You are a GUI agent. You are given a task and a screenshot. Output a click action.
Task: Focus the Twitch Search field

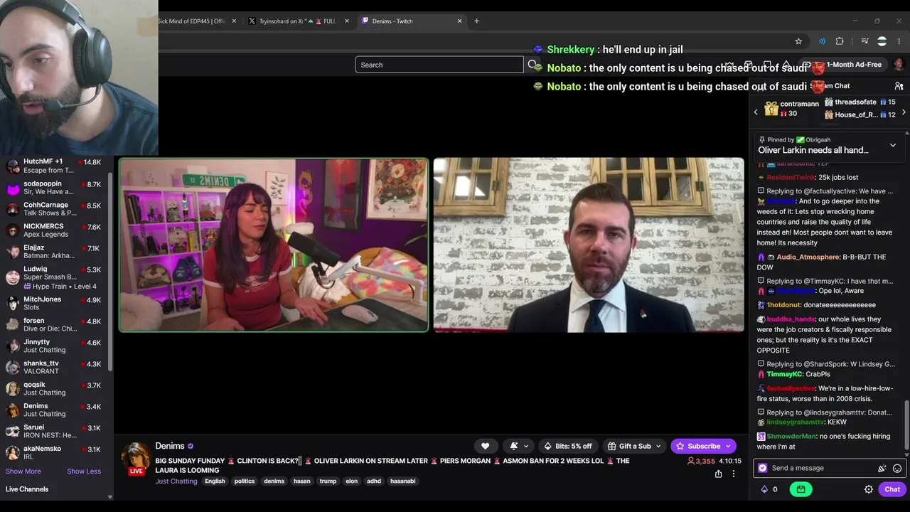[439, 65]
